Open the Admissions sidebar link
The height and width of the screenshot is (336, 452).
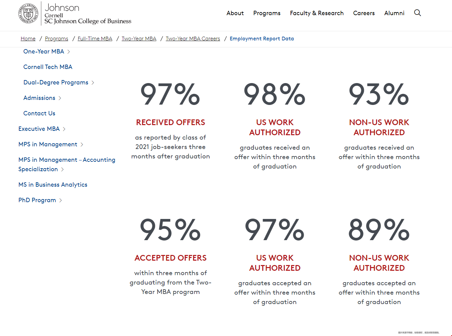(39, 98)
